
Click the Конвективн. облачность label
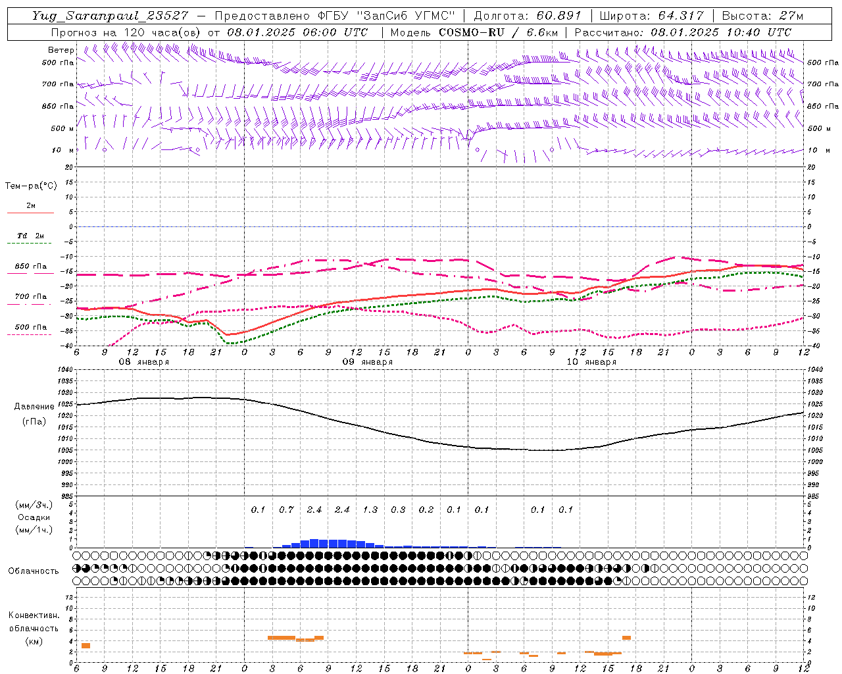click(x=34, y=622)
